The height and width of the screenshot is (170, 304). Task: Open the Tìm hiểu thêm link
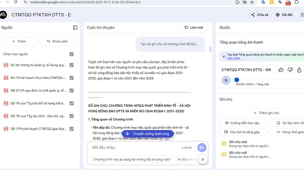234,58
